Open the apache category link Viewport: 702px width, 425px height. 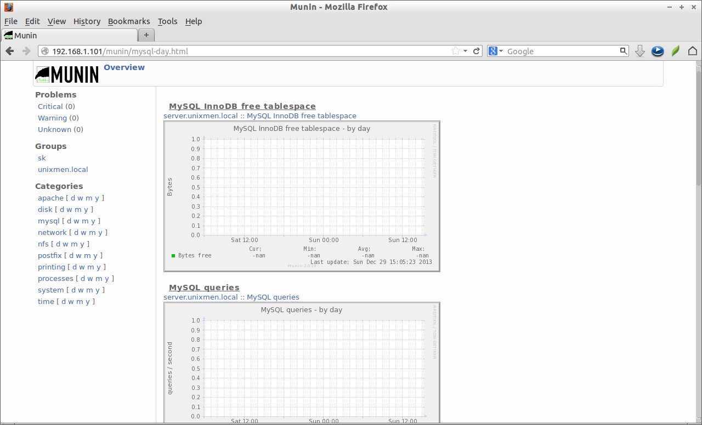click(51, 198)
